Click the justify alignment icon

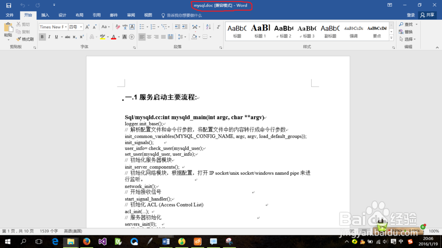click(163, 37)
